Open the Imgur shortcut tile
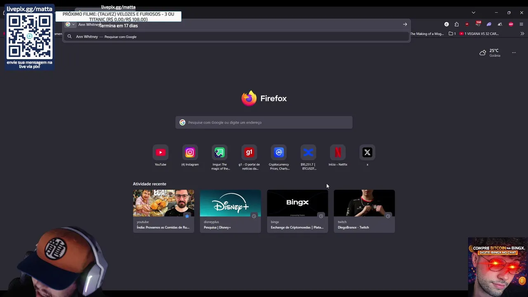The height and width of the screenshot is (297, 528). tap(219, 153)
